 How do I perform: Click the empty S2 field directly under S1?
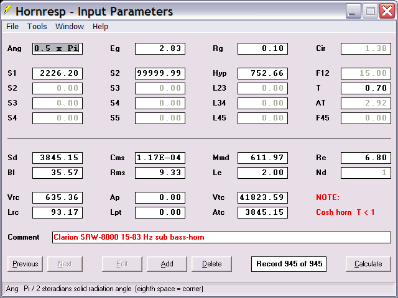pos(57,88)
